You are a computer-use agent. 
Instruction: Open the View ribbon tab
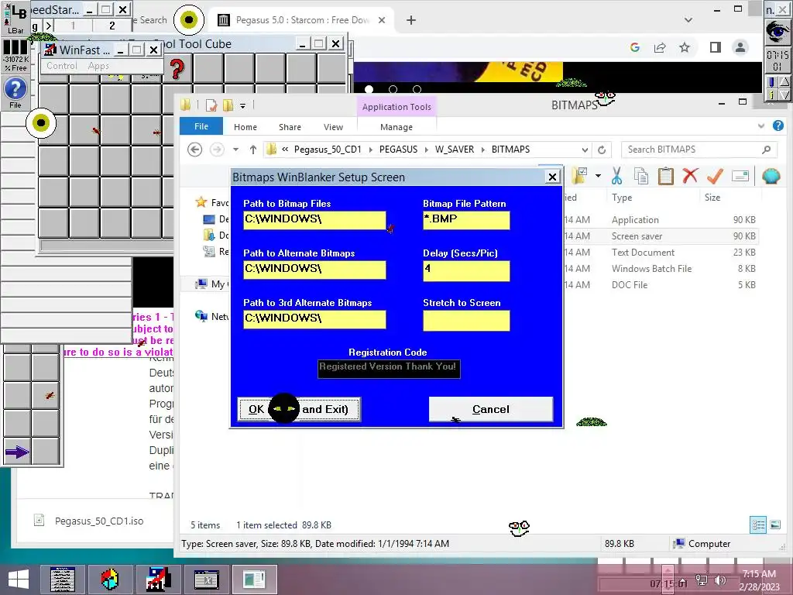(x=333, y=127)
